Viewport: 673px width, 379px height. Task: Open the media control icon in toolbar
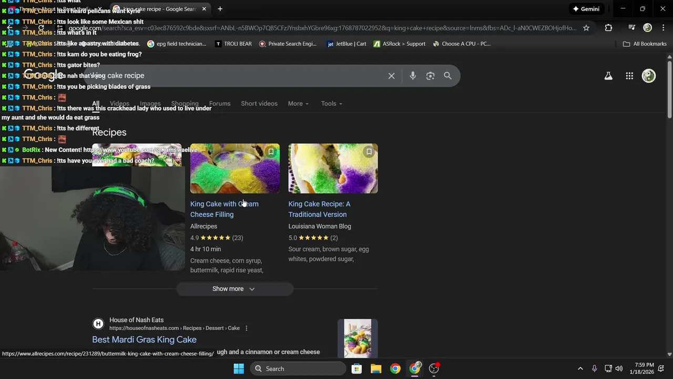(x=631, y=28)
